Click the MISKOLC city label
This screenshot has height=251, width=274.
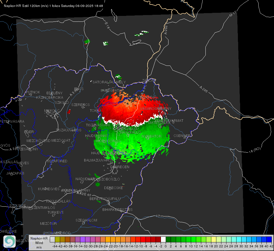(x=52, y=111)
